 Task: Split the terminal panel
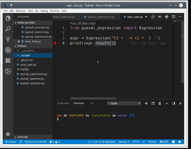[x=153, y=103]
